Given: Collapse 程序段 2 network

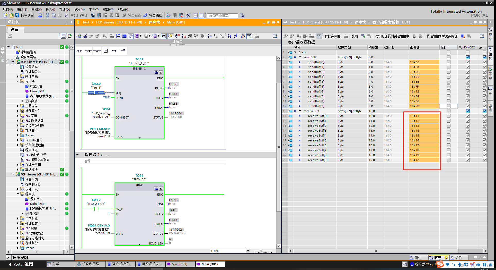Looking at the screenshot, I should 77,155.
